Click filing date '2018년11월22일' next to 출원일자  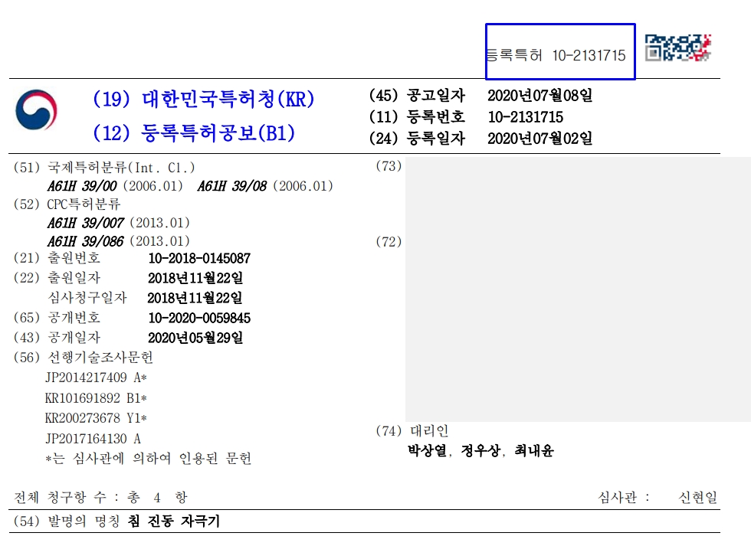click(x=195, y=278)
